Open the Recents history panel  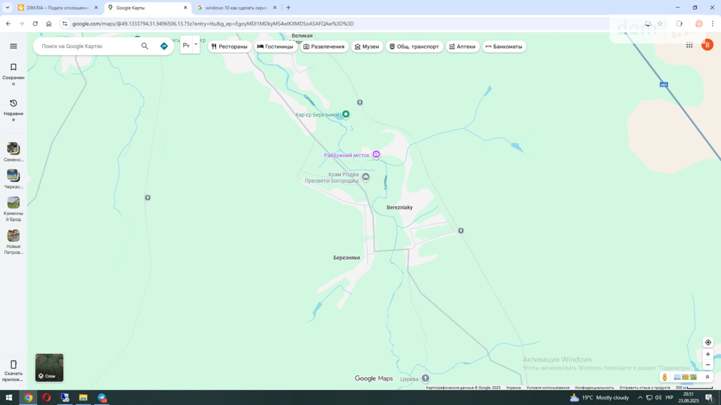click(13, 110)
